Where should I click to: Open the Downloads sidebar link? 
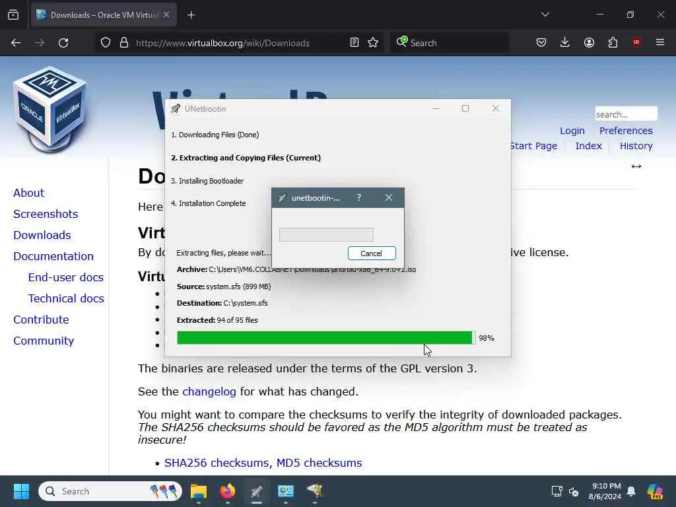(x=42, y=235)
